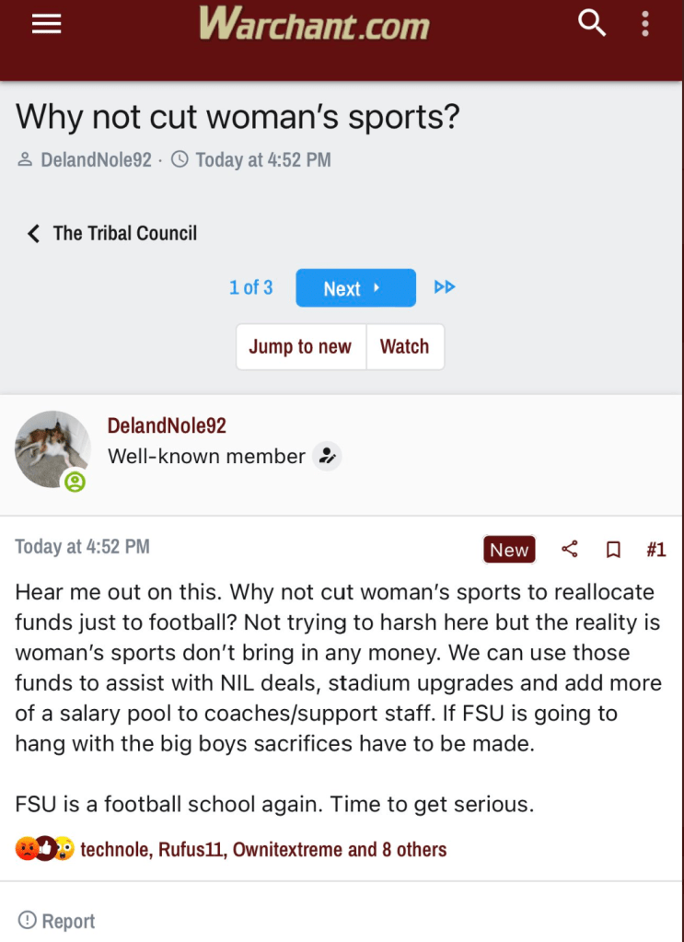Open the DelandNole92 username in the post
The height and width of the screenshot is (942, 684).
coord(167,425)
